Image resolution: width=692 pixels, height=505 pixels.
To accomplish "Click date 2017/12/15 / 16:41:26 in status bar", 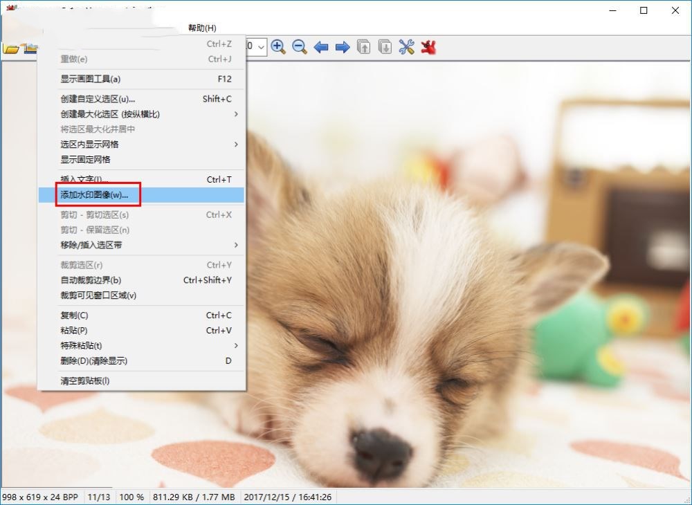I will coord(288,497).
